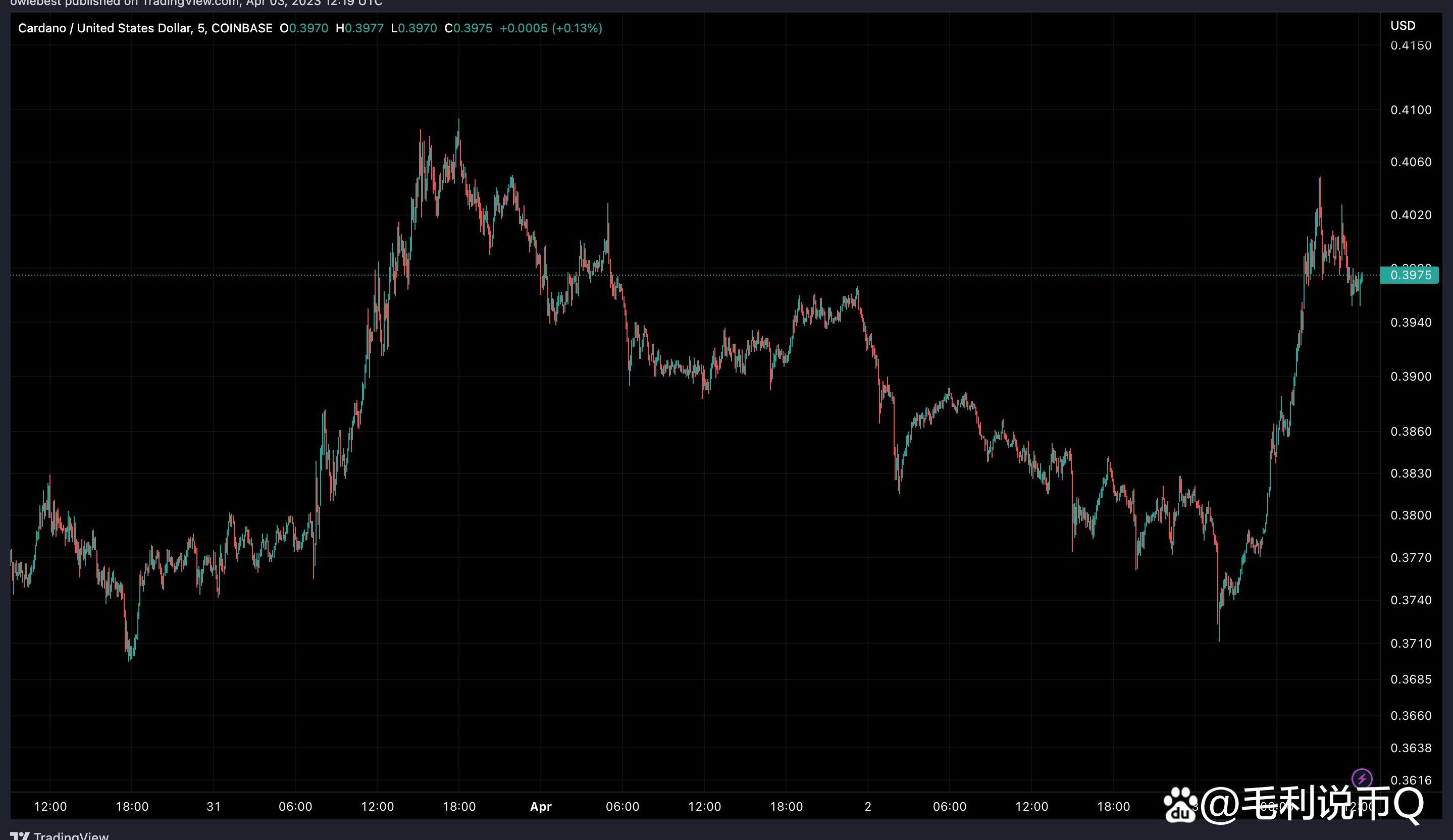This screenshot has height=840, width=1453.
Task: Click the 0.3770 price axis label
Action: click(1411, 557)
